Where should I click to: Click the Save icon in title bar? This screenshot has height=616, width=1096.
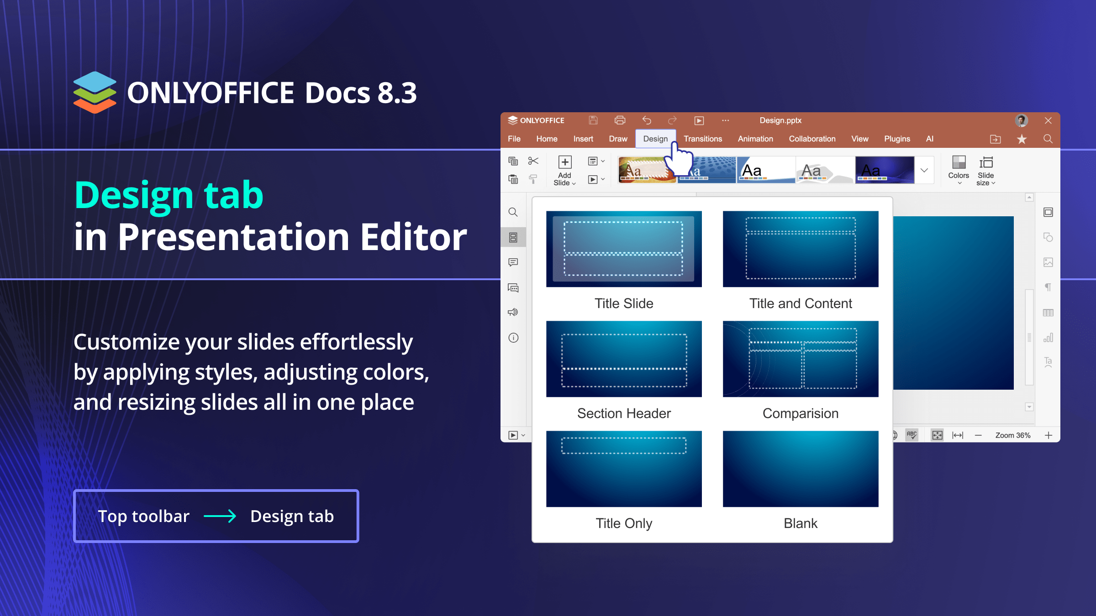593,120
